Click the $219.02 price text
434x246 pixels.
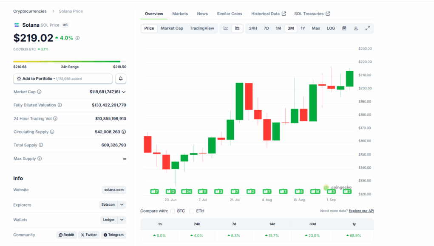click(x=33, y=38)
